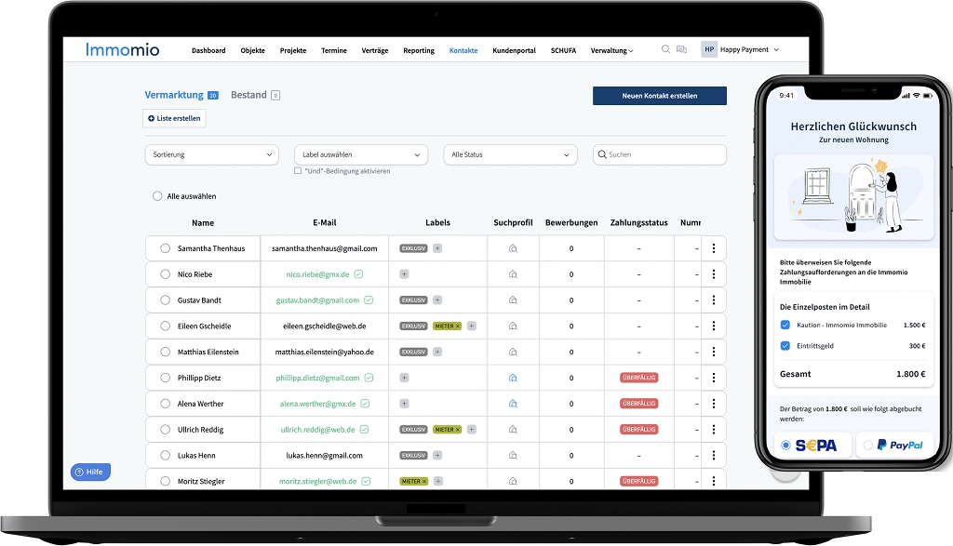Open the Label auswählen dropdown
Viewport: 953px width, 546px height.
[361, 155]
